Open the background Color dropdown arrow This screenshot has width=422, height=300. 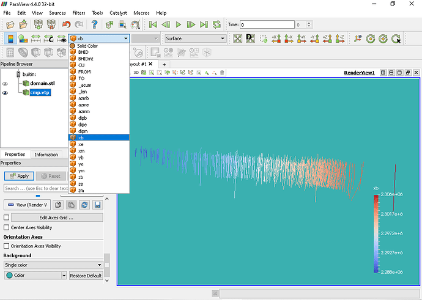click(x=64, y=276)
